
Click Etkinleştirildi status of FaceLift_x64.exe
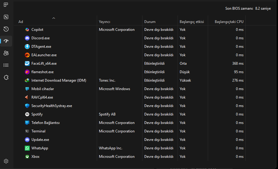154,63
